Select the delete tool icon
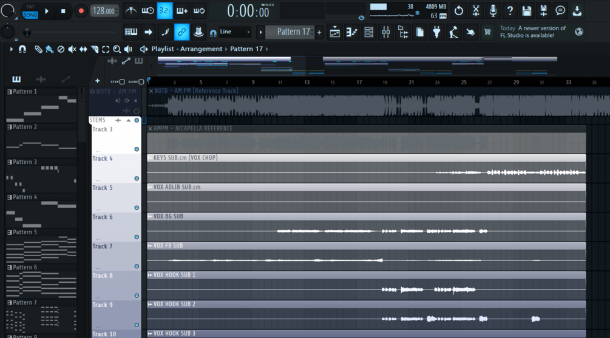The image size is (610, 338). 61,49
